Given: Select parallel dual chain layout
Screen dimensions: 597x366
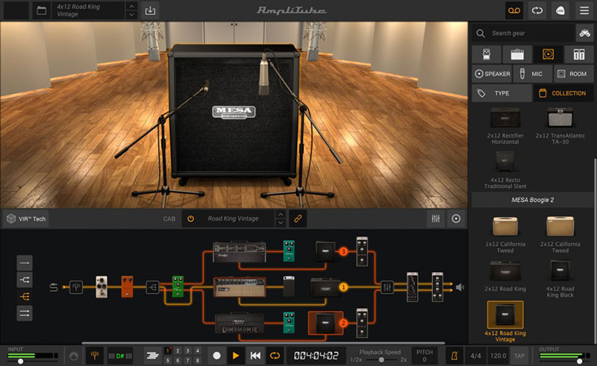Looking at the screenshot, I should coord(25,313).
